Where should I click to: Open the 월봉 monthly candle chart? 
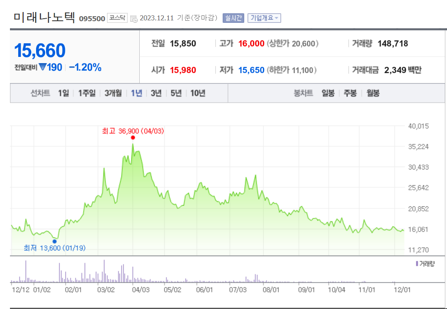pyautogui.click(x=373, y=93)
